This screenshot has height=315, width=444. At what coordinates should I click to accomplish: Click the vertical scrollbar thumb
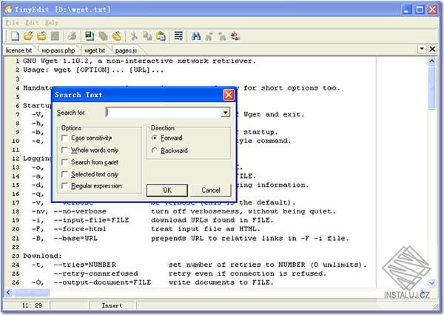(x=432, y=88)
